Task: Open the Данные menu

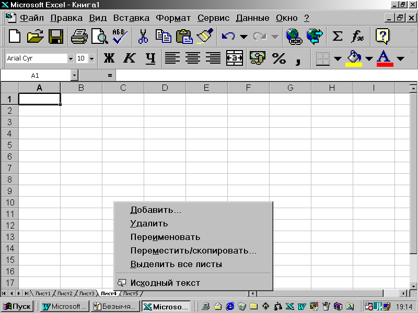Action: tap(252, 18)
